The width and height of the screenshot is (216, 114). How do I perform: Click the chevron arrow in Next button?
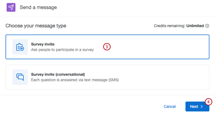tap(202, 107)
